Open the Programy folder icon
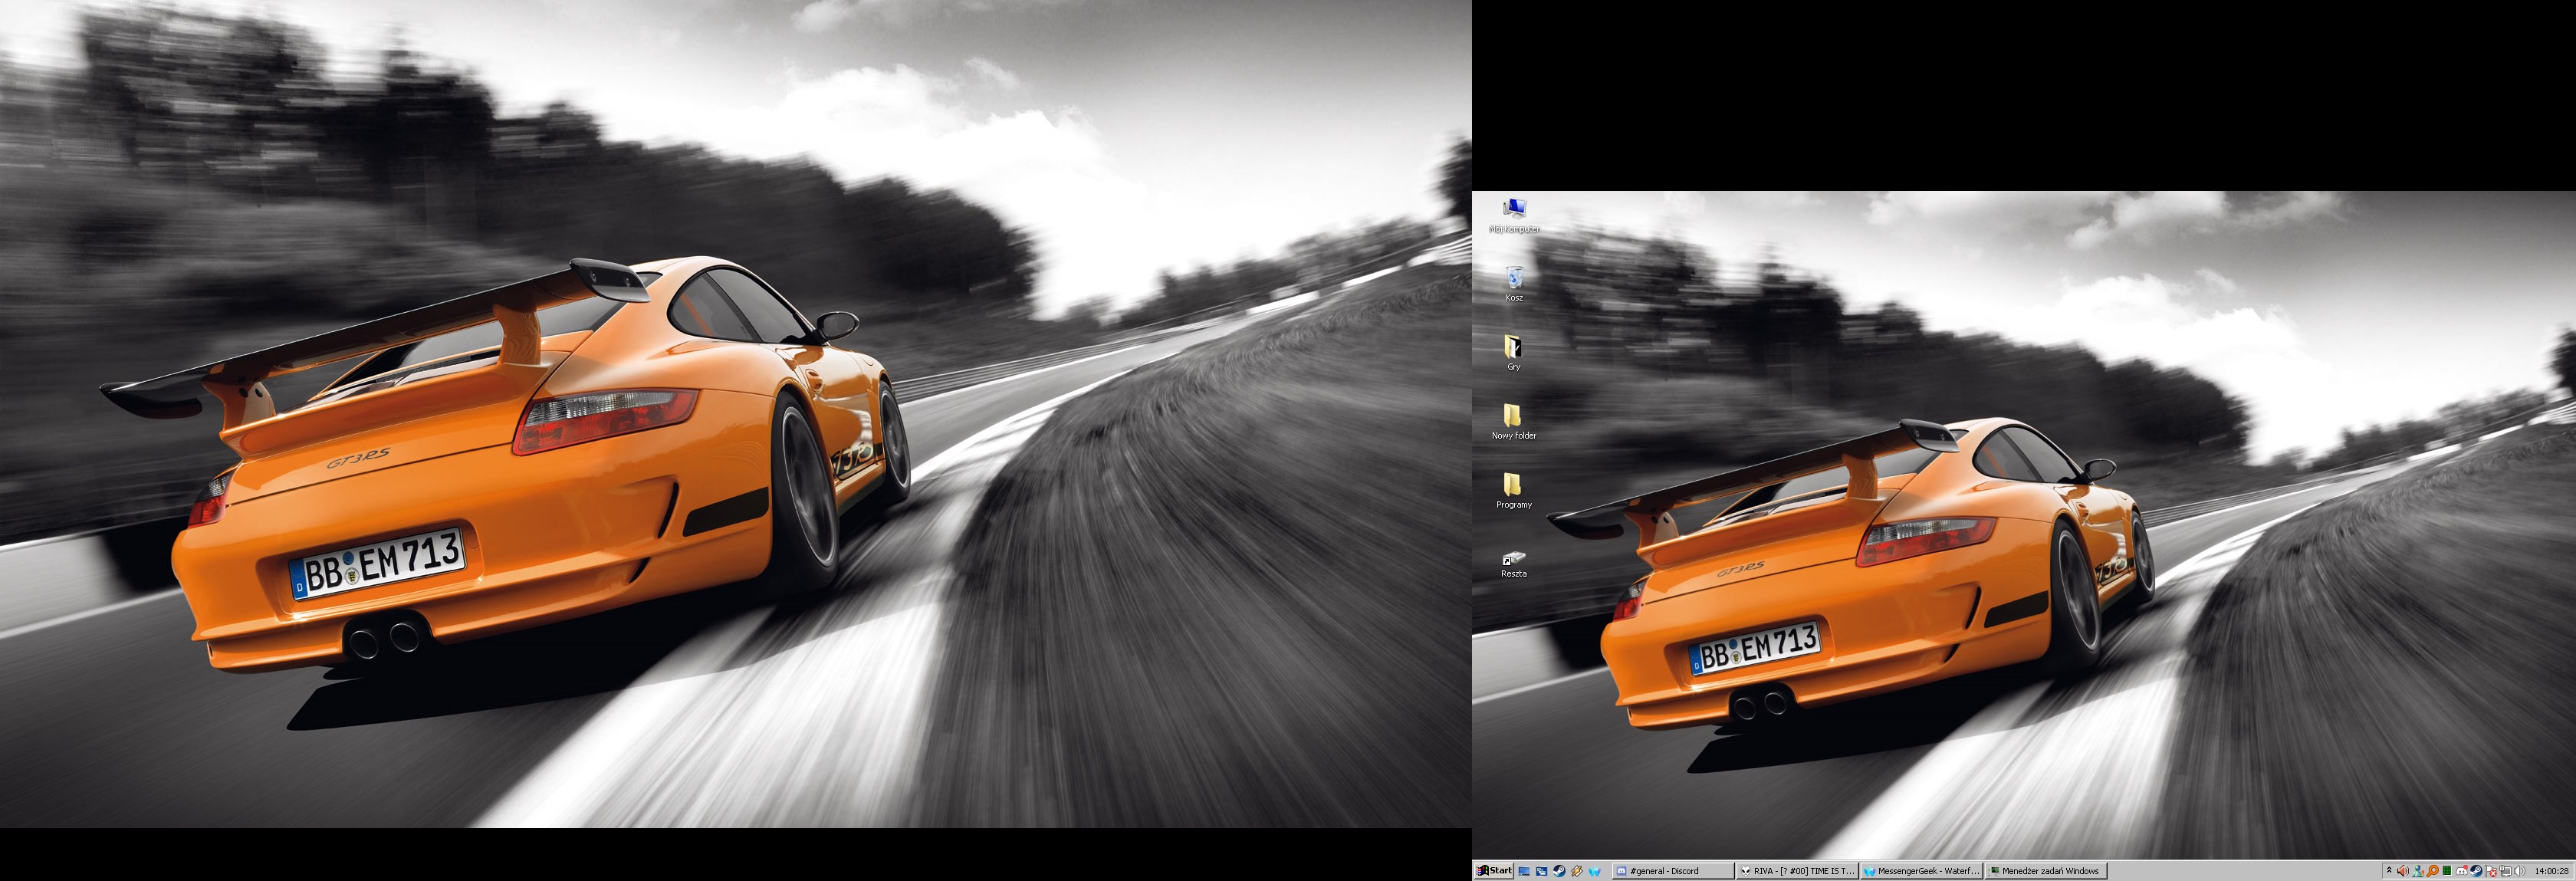 1514,490
